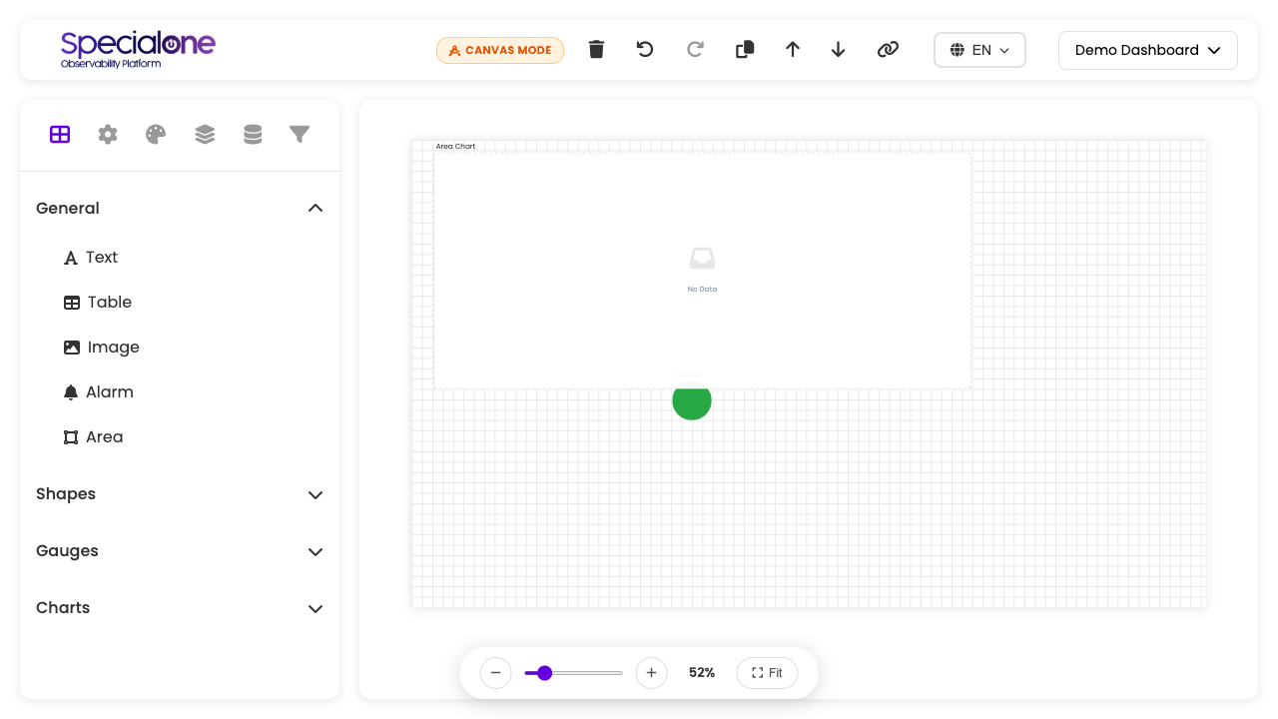
Task: Toggle the Canvas Mode badge
Action: click(500, 50)
